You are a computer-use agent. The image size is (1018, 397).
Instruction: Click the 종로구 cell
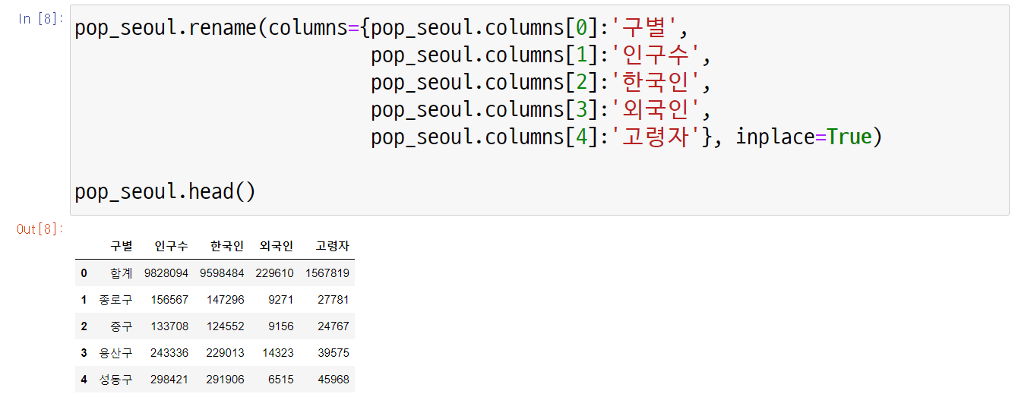pos(115,300)
